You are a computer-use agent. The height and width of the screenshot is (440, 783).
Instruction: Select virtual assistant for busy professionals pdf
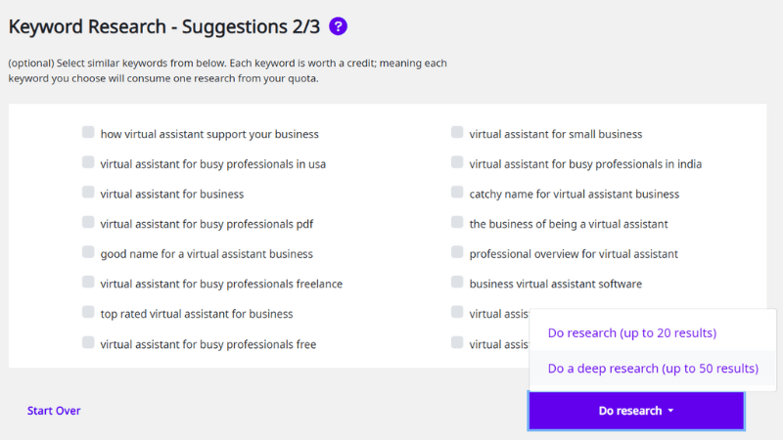coord(88,222)
